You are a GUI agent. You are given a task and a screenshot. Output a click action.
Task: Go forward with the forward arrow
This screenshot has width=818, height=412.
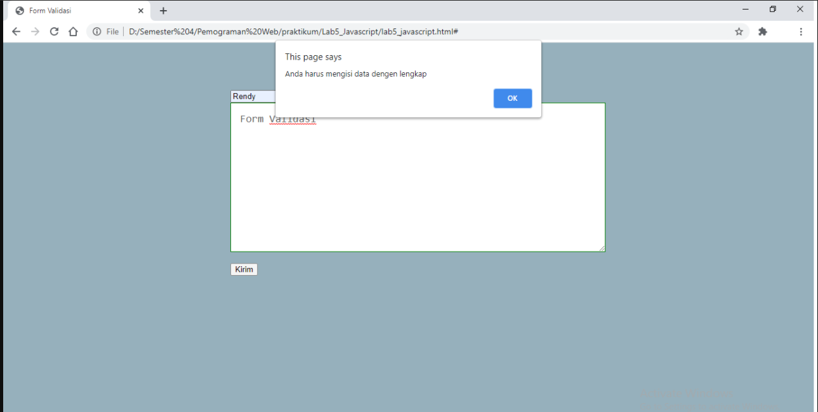(36, 32)
